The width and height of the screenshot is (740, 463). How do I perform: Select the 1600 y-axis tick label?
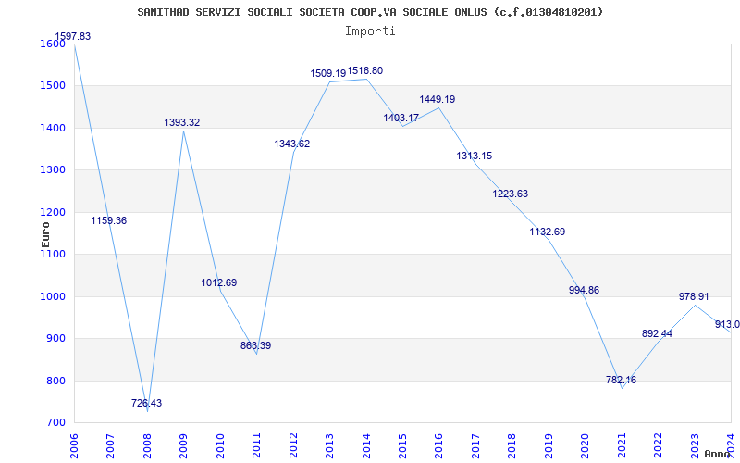click(x=53, y=44)
